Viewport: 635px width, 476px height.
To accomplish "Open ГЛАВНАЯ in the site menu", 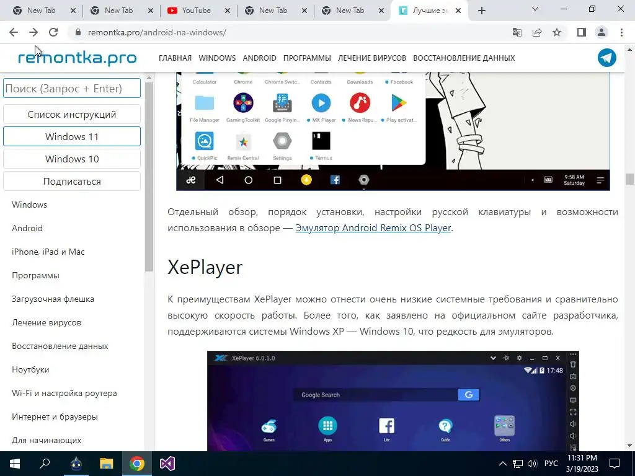I will [175, 58].
